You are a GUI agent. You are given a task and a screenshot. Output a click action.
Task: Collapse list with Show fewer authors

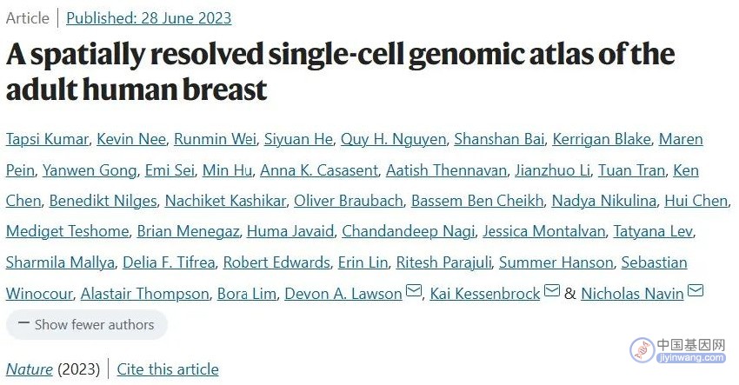point(87,325)
